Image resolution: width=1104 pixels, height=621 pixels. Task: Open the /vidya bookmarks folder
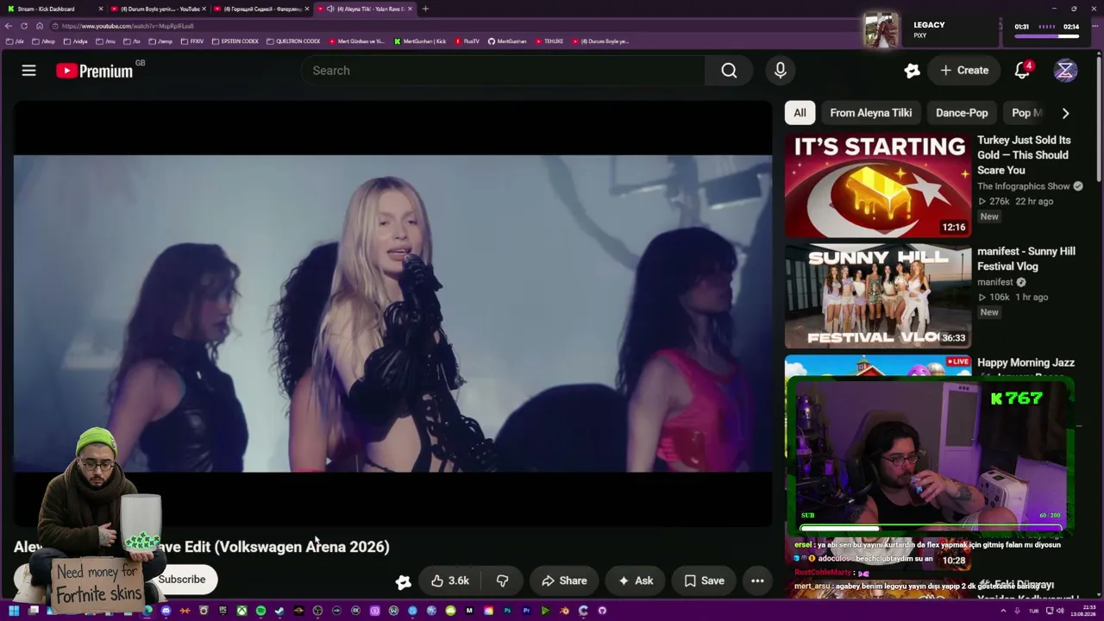tap(75, 41)
